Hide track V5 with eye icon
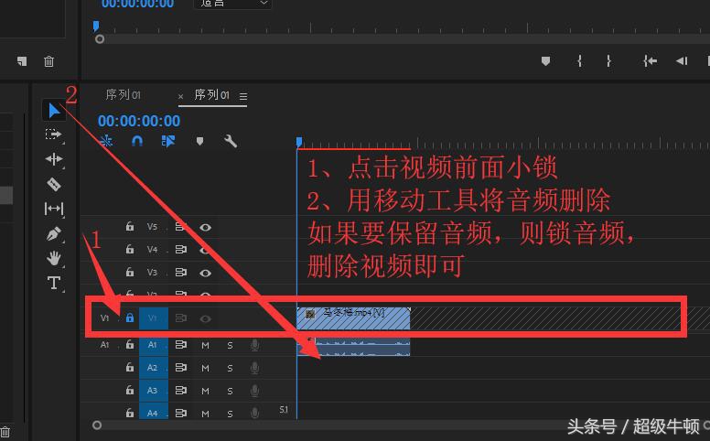 [206, 227]
